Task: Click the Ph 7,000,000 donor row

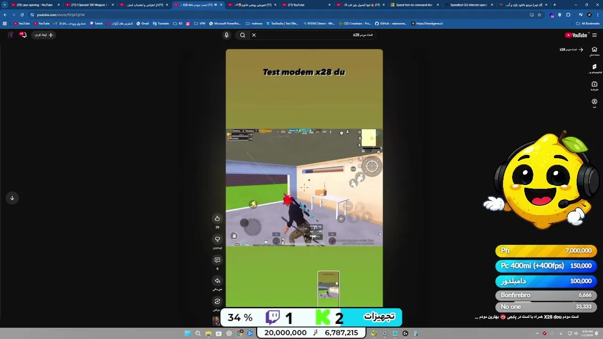Action: tap(546, 251)
